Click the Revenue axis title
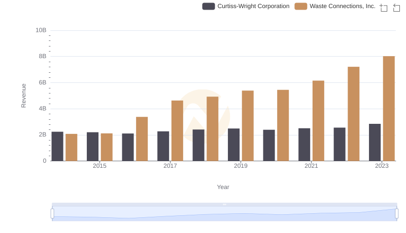This screenshot has height=233, width=406. pos(23,96)
